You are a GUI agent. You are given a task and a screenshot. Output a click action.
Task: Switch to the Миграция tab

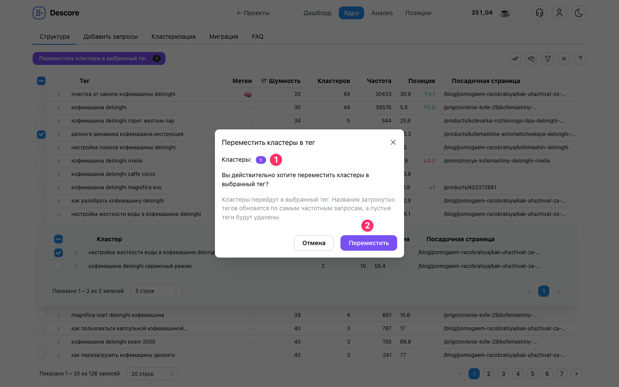coord(224,37)
